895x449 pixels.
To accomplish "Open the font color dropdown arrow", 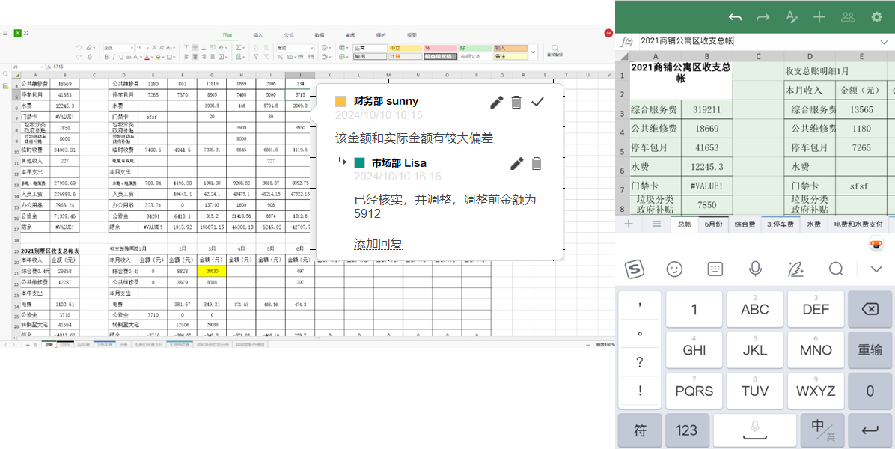I will 152,57.
